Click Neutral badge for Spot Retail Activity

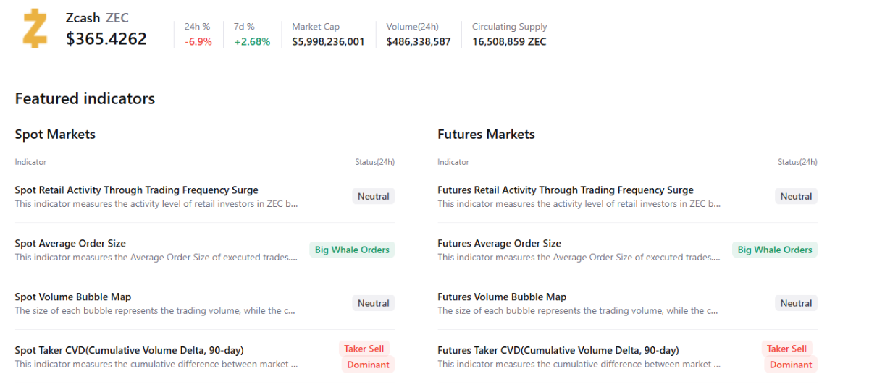coord(373,196)
